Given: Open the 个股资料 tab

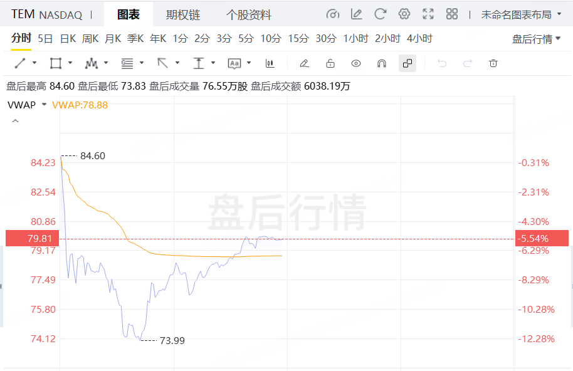Looking at the screenshot, I should point(249,14).
